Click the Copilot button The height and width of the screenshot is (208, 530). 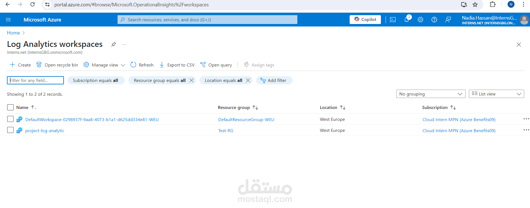365,20
